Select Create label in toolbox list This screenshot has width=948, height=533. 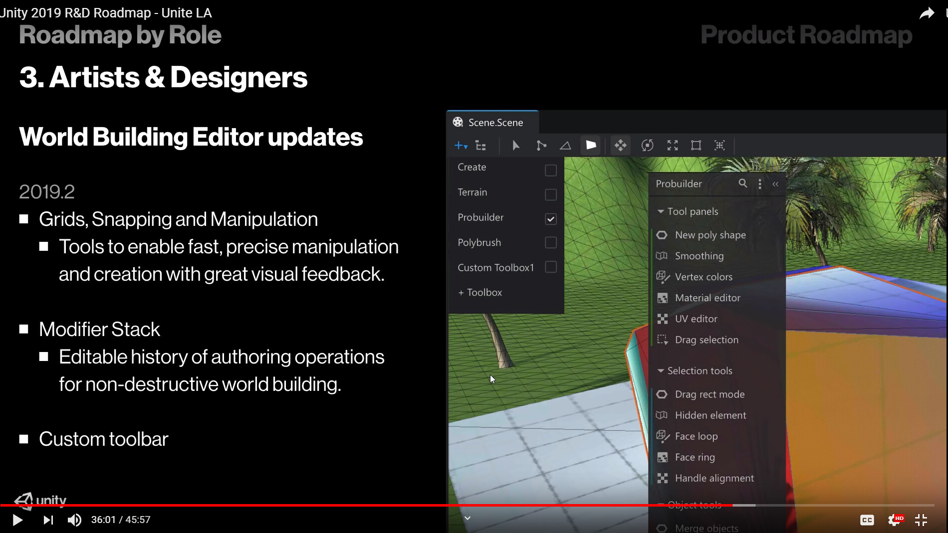(x=472, y=167)
